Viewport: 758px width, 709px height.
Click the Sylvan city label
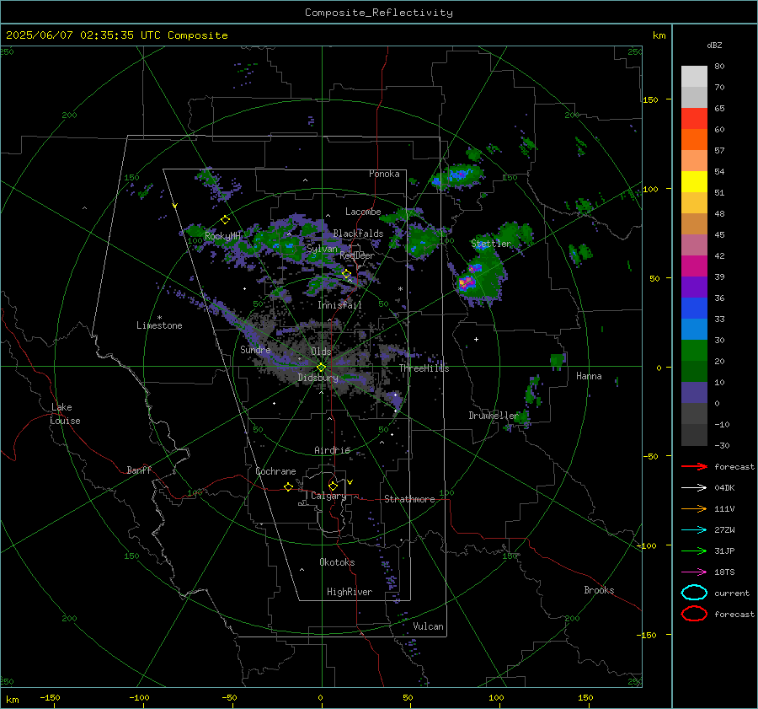click(322, 249)
